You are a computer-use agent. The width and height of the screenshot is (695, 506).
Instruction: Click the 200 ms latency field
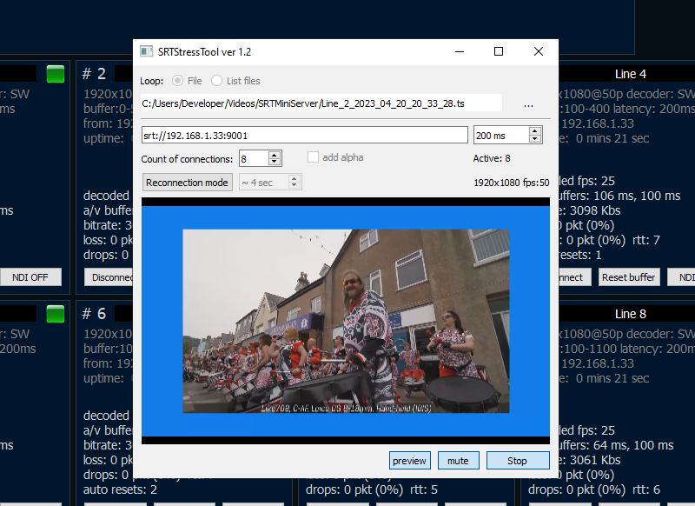pyautogui.click(x=501, y=136)
